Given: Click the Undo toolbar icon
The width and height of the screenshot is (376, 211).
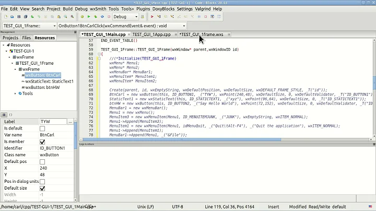Looking at the screenshot, I should (32, 17).
